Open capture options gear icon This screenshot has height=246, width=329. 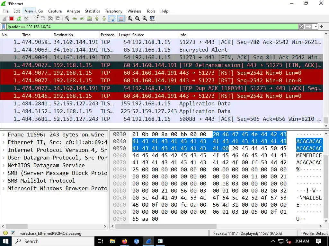(x=26, y=19)
